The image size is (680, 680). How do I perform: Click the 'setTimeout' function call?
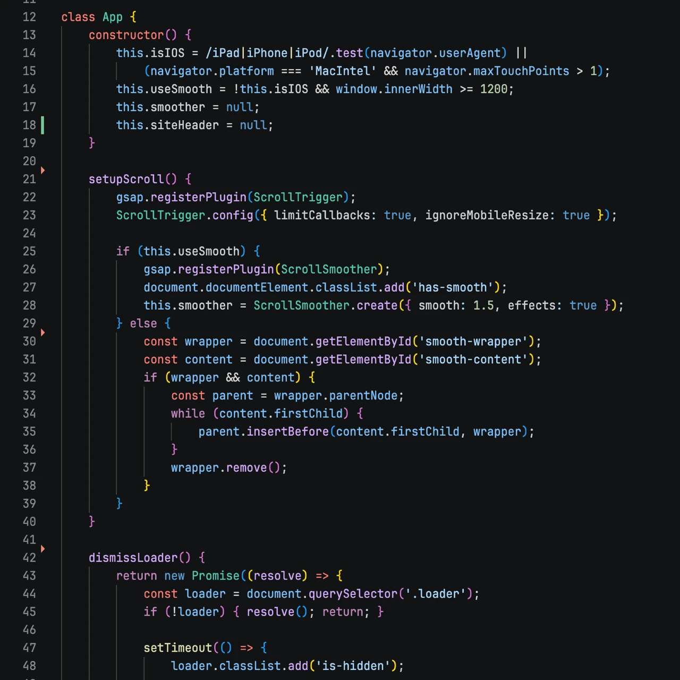(178, 648)
